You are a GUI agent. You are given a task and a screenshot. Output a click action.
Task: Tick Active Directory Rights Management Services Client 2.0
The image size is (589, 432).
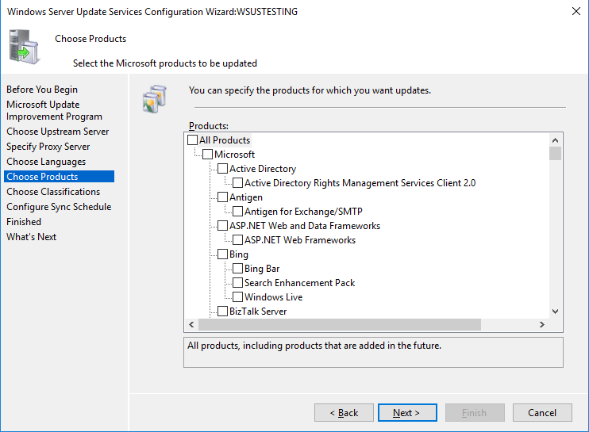coord(237,182)
